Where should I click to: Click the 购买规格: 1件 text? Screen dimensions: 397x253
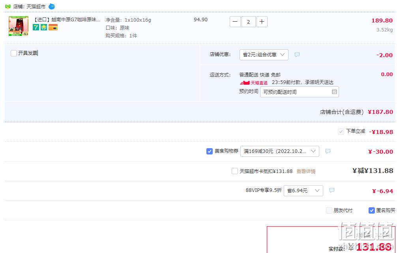click(x=121, y=35)
